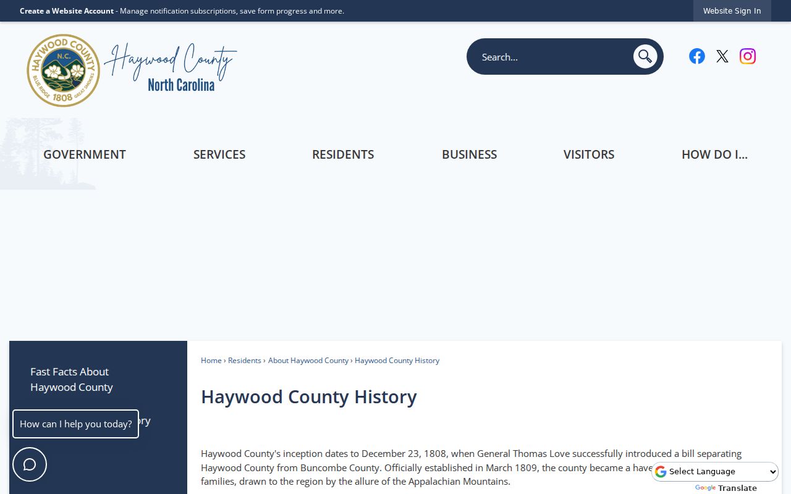The height and width of the screenshot is (494, 791).
Task: Click the Google Translate logo link
Action: pyautogui.click(x=725, y=488)
